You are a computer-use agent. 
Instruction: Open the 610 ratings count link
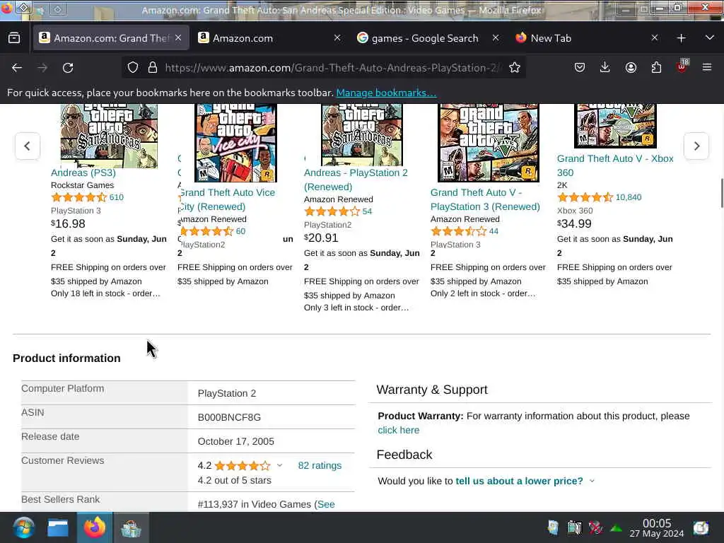click(x=117, y=197)
